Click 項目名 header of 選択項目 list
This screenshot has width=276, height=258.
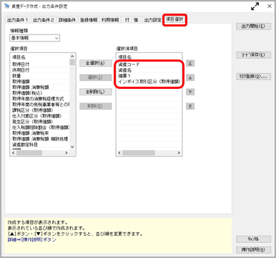pos(40,57)
